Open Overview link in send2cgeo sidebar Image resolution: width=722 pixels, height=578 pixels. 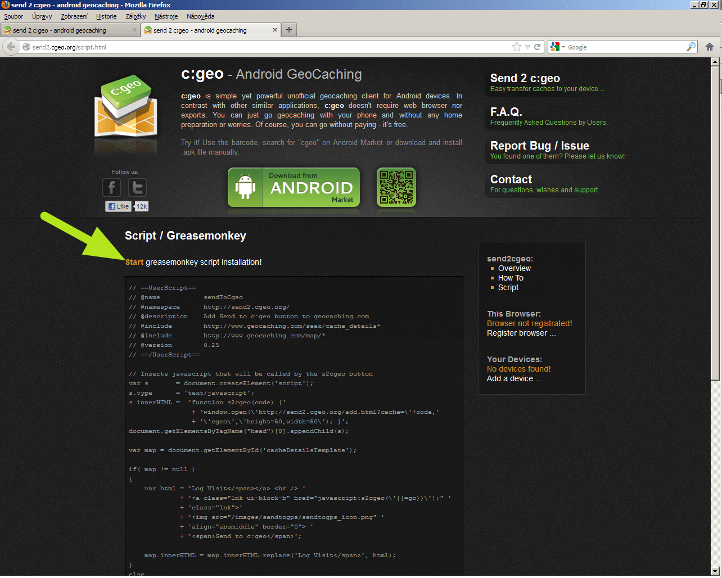tap(515, 268)
